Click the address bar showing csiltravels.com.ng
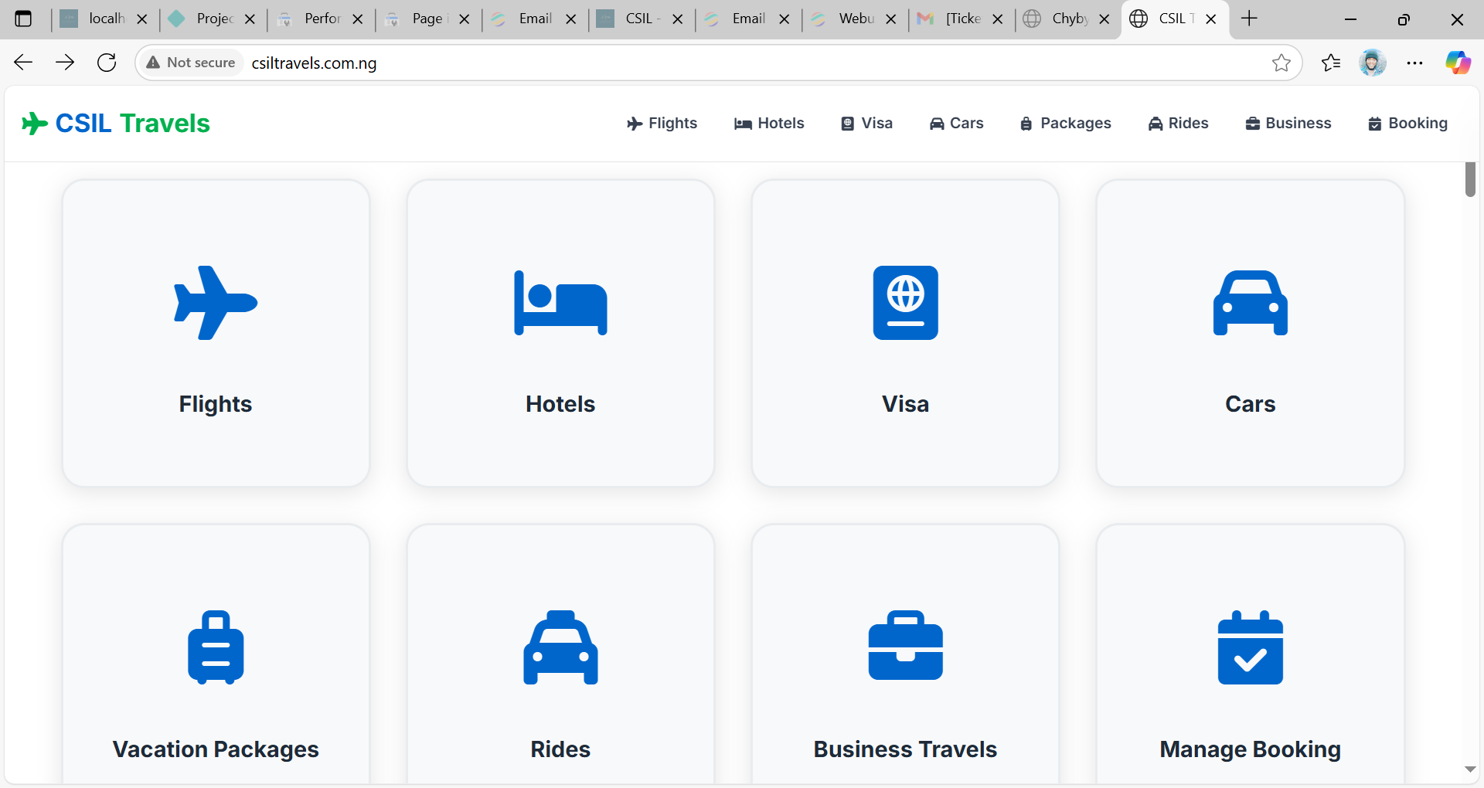Viewport: 1484px width, 788px height. [696, 63]
